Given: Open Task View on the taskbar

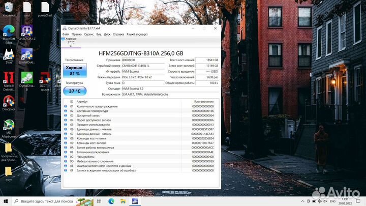Looking at the screenshot, I should point(99,201).
